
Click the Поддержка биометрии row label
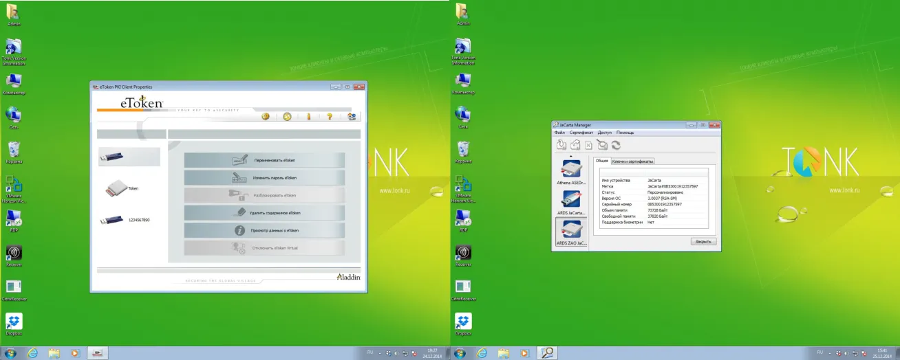(x=622, y=222)
